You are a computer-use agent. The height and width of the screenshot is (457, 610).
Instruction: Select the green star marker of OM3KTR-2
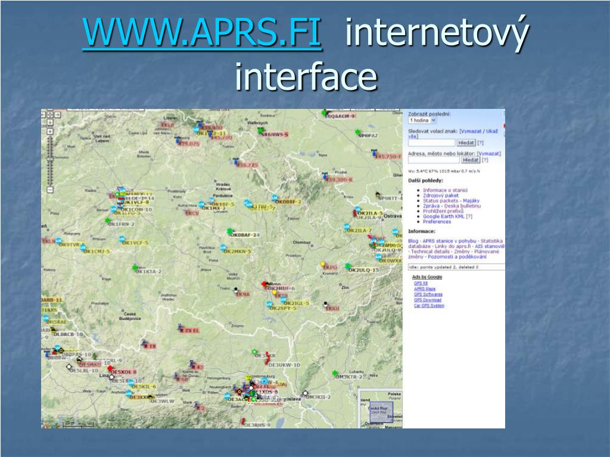[335, 373]
